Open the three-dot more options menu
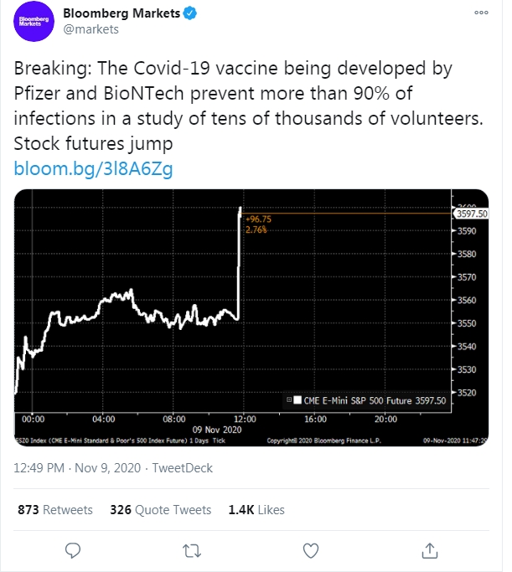 tap(481, 13)
